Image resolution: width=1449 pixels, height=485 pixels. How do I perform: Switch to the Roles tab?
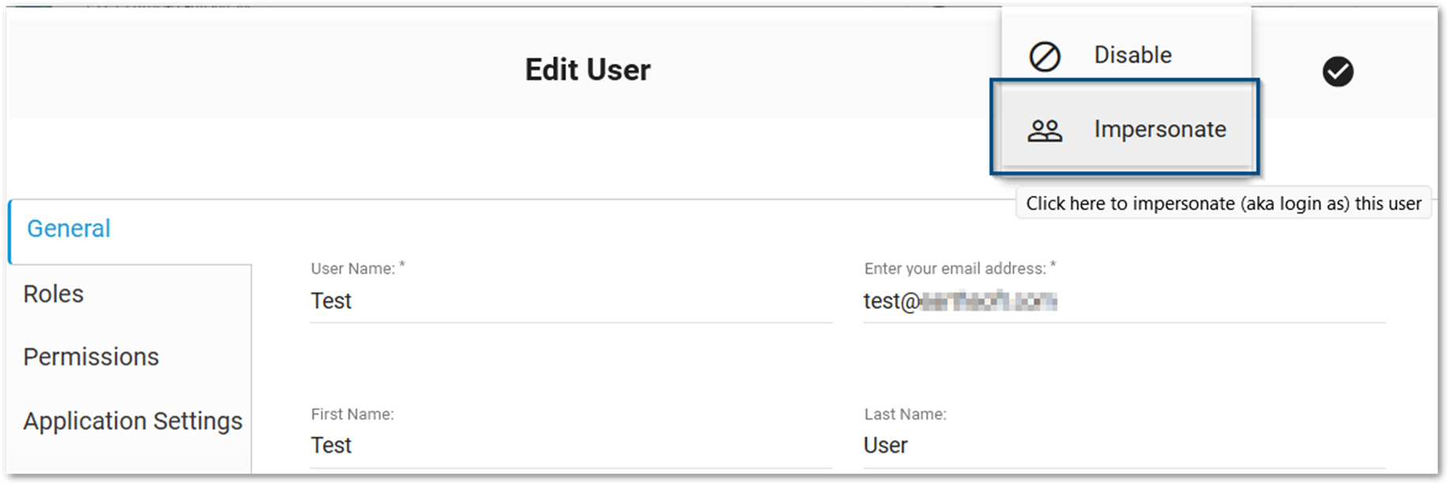(54, 294)
